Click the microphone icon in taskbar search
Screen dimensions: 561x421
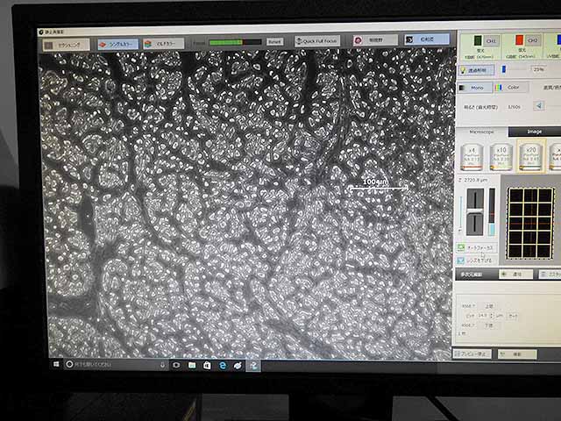tap(162, 365)
